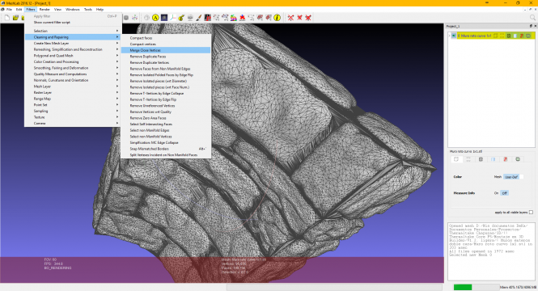The width and height of the screenshot is (538, 291).
Task: Click the first red X delete icon
Action: (x=290, y=18)
